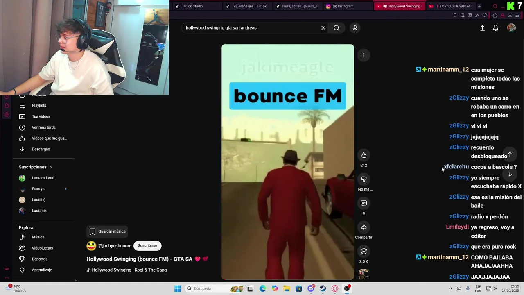Image resolution: width=524 pixels, height=295 pixels.
Task: Open Ver más tarde in the sidebar
Action: pyautogui.click(x=44, y=127)
